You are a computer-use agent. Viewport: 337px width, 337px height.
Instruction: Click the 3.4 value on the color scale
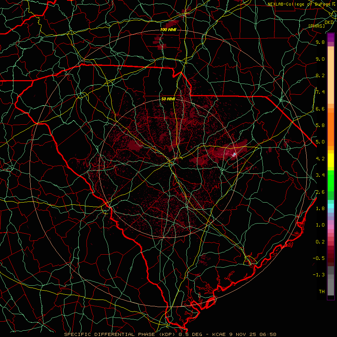pyautogui.click(x=320, y=175)
